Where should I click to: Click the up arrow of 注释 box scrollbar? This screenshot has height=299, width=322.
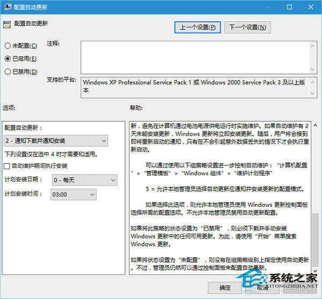pos(312,46)
